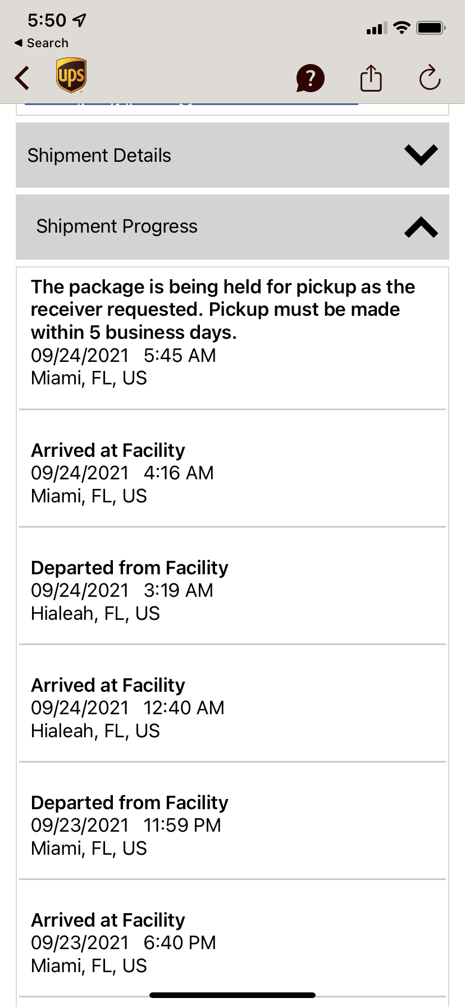
Task: Select the held for pickup status entry
Action: click(x=233, y=339)
